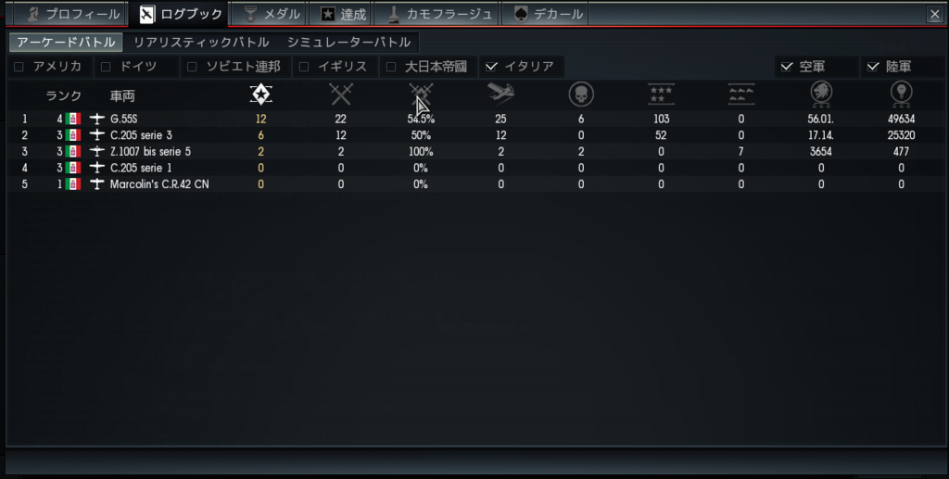Toggle the 空軍 air forces checkbox
This screenshot has width=949, height=479.
[x=786, y=67]
